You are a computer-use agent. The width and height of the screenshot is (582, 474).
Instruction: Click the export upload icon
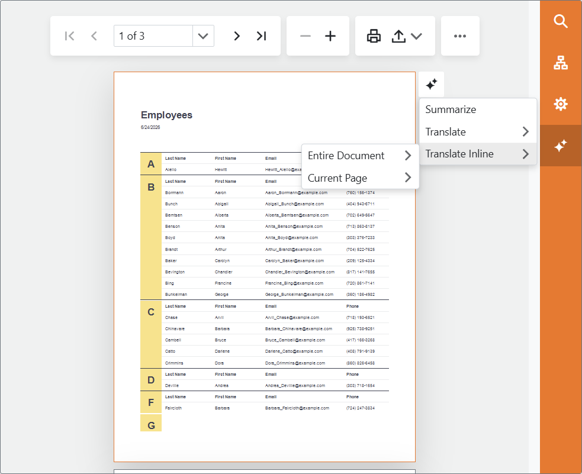click(398, 36)
